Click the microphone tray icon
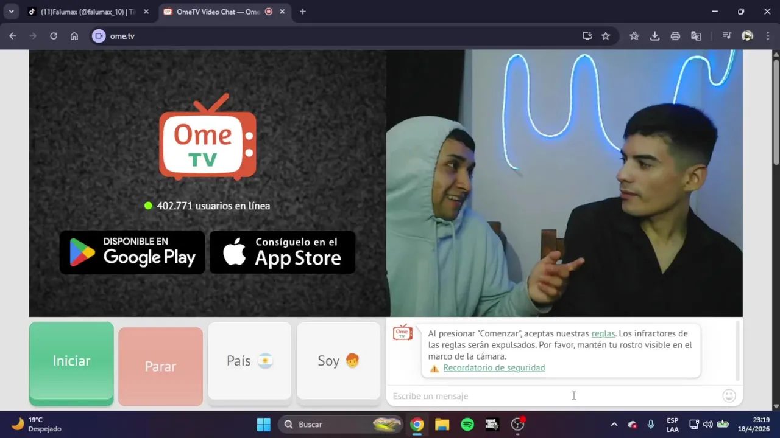The height and width of the screenshot is (438, 780). (x=651, y=425)
